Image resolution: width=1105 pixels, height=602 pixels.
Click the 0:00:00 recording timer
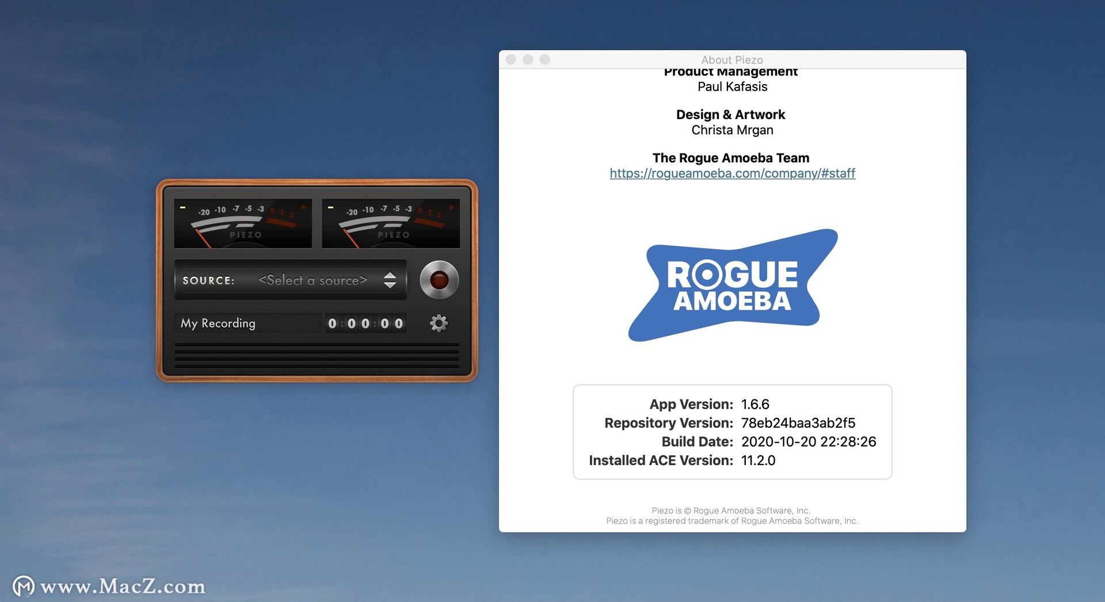pyautogui.click(x=365, y=323)
